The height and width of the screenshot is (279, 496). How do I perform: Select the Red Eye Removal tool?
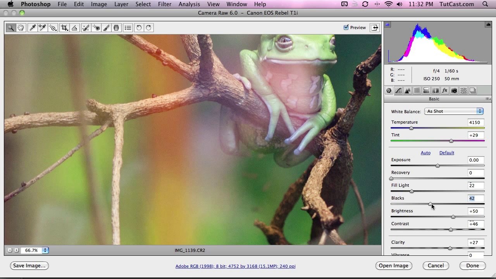[x=96, y=28]
